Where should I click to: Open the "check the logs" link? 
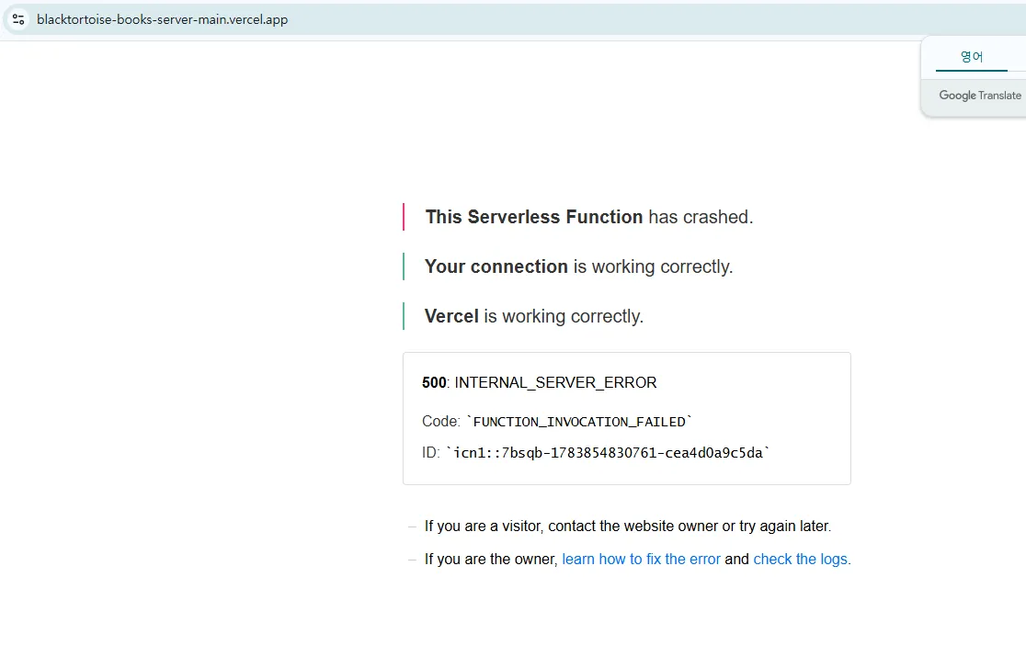pos(800,560)
